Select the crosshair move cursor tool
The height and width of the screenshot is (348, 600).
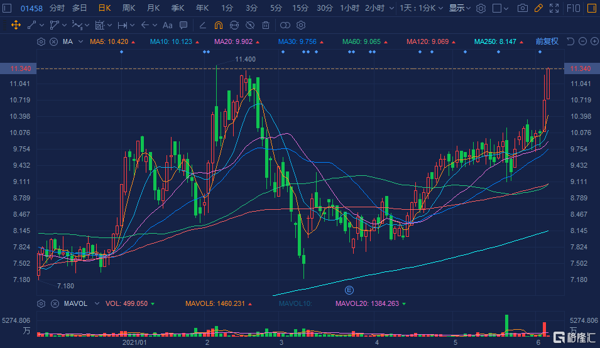(16, 25)
